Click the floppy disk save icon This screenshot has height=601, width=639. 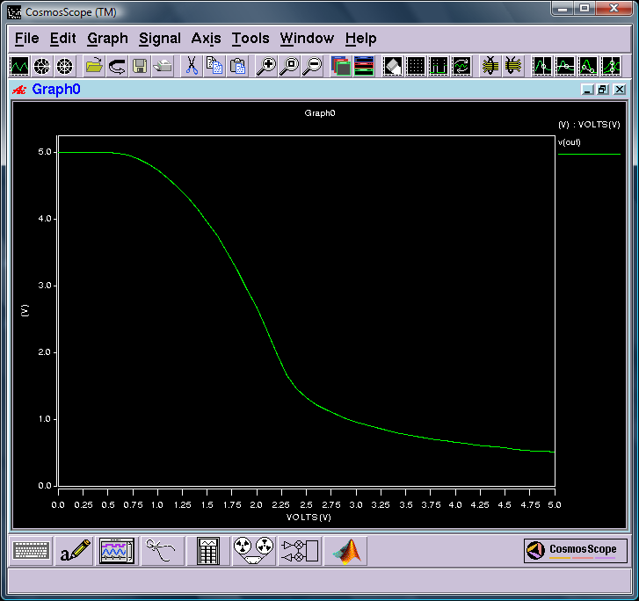[140, 66]
